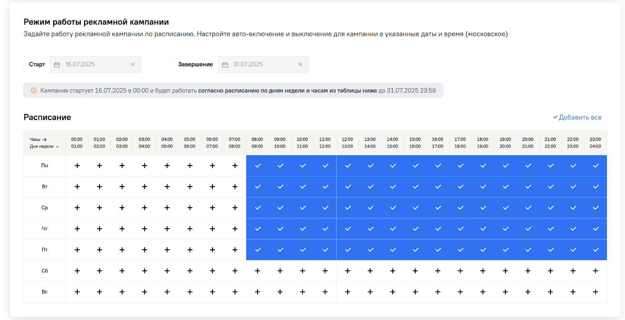Open the Завершение date picker field

pos(262,64)
